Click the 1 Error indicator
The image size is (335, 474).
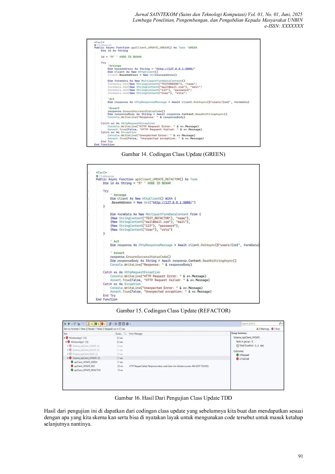pyautogui.click(x=276, y=329)
